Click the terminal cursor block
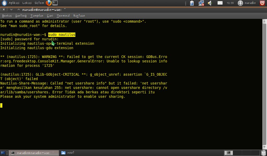Viewport: 267px width, 156px height. pos(1,105)
